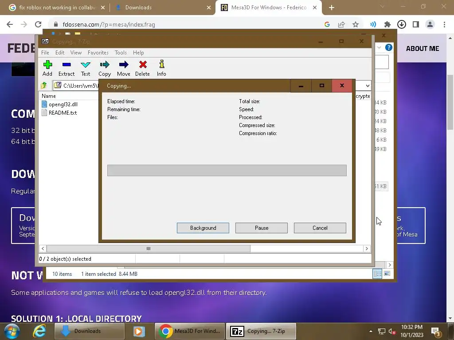
Task: Sort by the Name column header
Action: [x=49, y=96]
